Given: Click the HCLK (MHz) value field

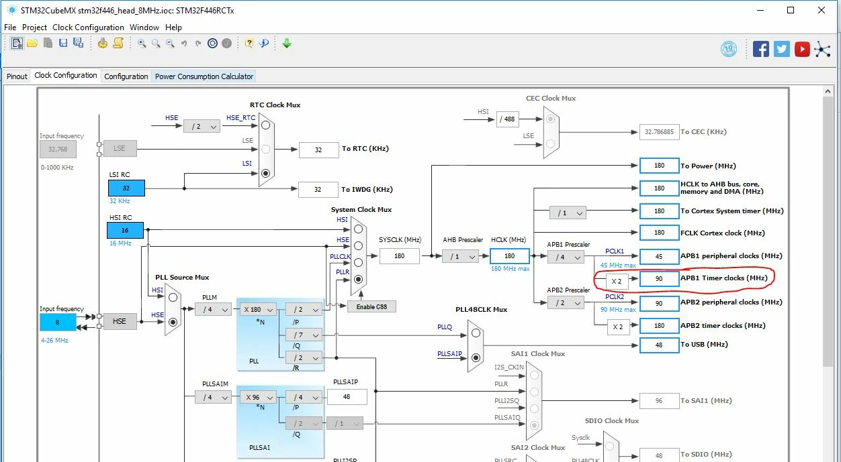Looking at the screenshot, I should 509,256.
